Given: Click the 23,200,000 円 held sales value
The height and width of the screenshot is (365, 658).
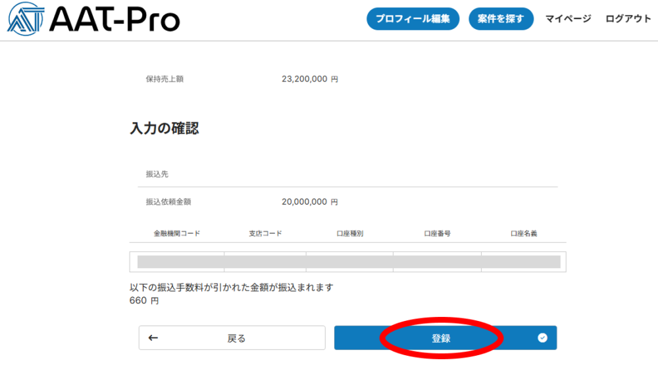Looking at the screenshot, I should 309,79.
